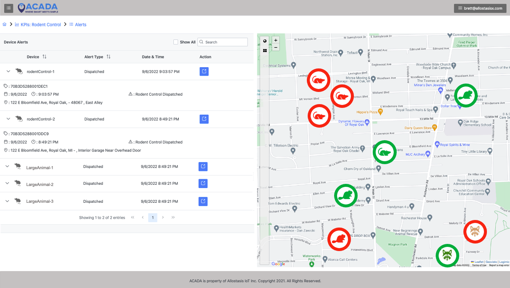This screenshot has height=288, width=510.
Task: Open the brett@allostasisx.com account button
Action: coord(480,8)
